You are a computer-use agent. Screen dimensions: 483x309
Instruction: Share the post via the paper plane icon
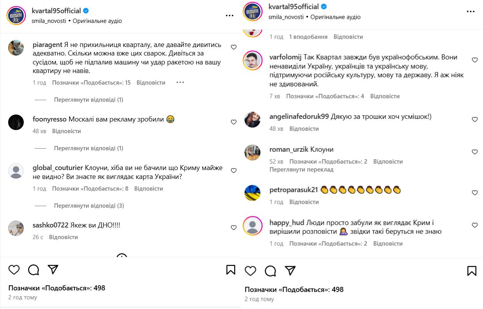click(53, 269)
